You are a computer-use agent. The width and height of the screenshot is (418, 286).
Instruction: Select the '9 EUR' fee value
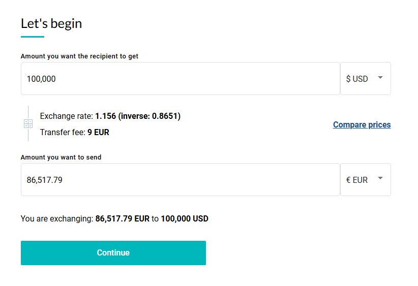coord(98,133)
